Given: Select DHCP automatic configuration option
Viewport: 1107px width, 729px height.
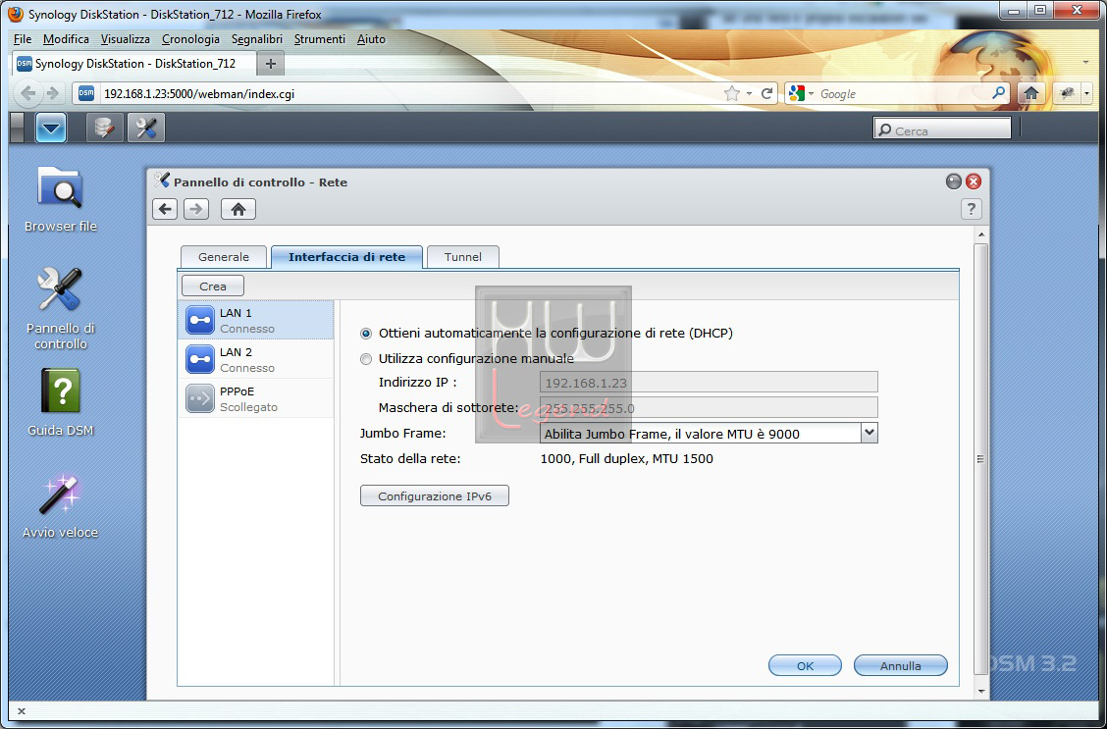Looking at the screenshot, I should pyautogui.click(x=366, y=333).
